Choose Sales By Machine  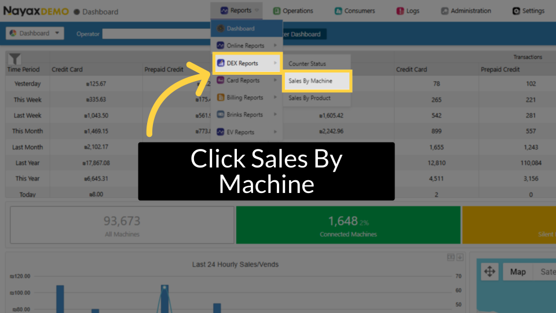317,81
